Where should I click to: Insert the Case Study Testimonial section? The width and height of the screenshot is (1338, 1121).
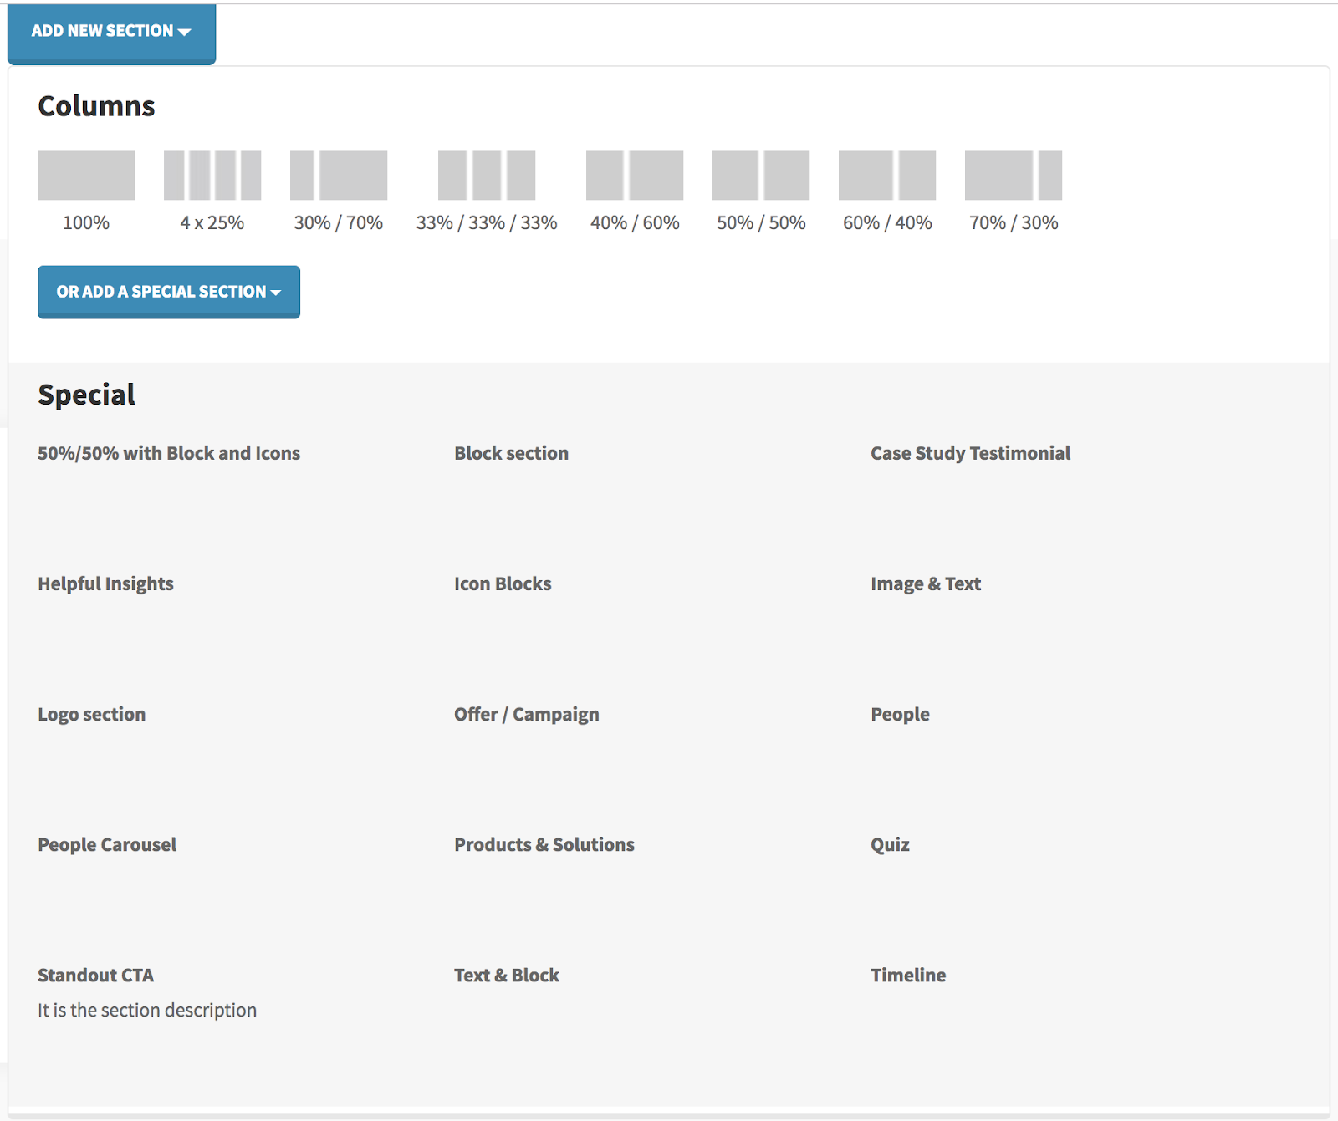(x=969, y=452)
